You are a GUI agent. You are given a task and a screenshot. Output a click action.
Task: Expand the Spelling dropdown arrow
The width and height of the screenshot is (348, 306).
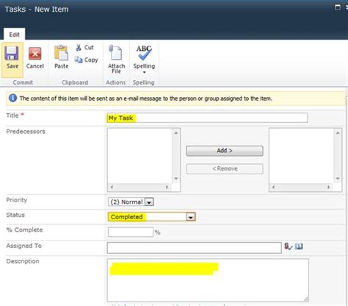[144, 72]
